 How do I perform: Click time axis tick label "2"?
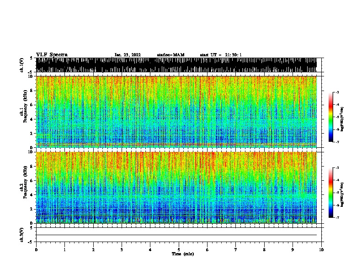93,250
